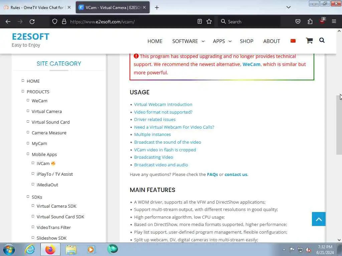Open the contact us link
This screenshot has width=342, height=256.
pos(236,175)
